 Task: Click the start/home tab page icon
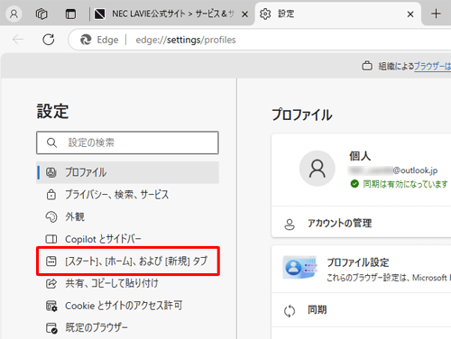point(51,261)
